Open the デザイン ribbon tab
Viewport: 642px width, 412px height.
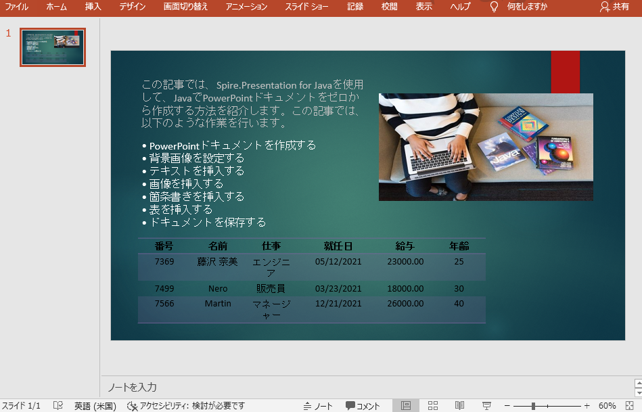click(x=132, y=7)
